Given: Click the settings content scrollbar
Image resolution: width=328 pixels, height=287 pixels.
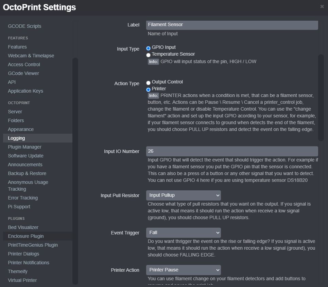Looking at the screenshot, I should 321,97.
